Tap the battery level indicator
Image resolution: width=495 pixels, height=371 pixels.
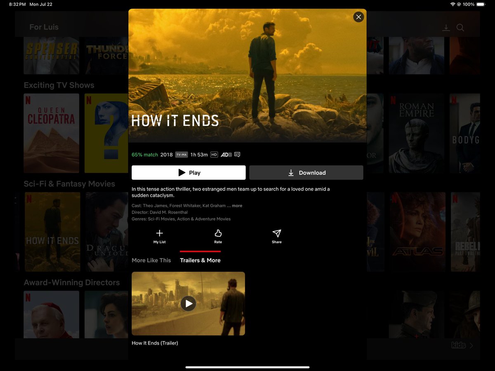(x=480, y=5)
